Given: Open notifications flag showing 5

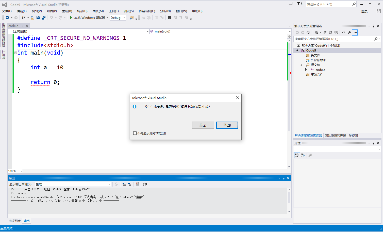Looking at the screenshot, I should (x=300, y=4).
